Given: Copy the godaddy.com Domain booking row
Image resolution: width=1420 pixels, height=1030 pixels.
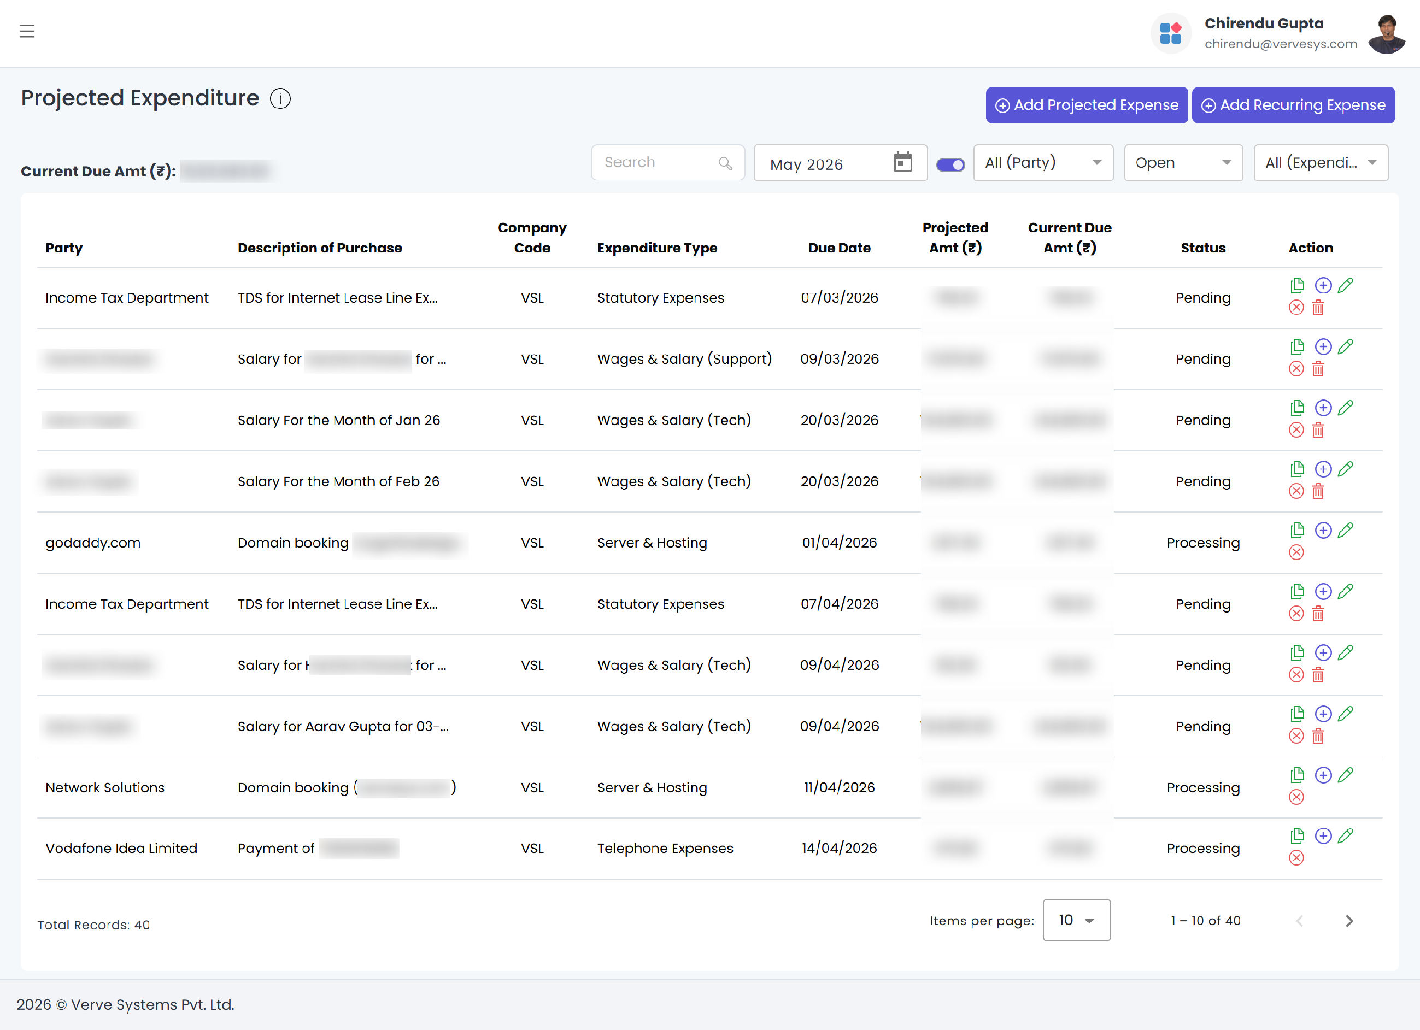Looking at the screenshot, I should (x=1297, y=530).
